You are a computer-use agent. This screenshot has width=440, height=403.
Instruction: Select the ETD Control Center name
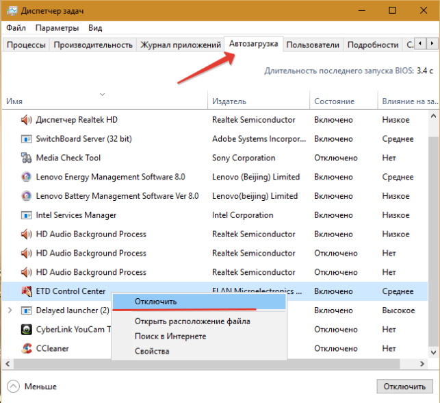click(70, 291)
